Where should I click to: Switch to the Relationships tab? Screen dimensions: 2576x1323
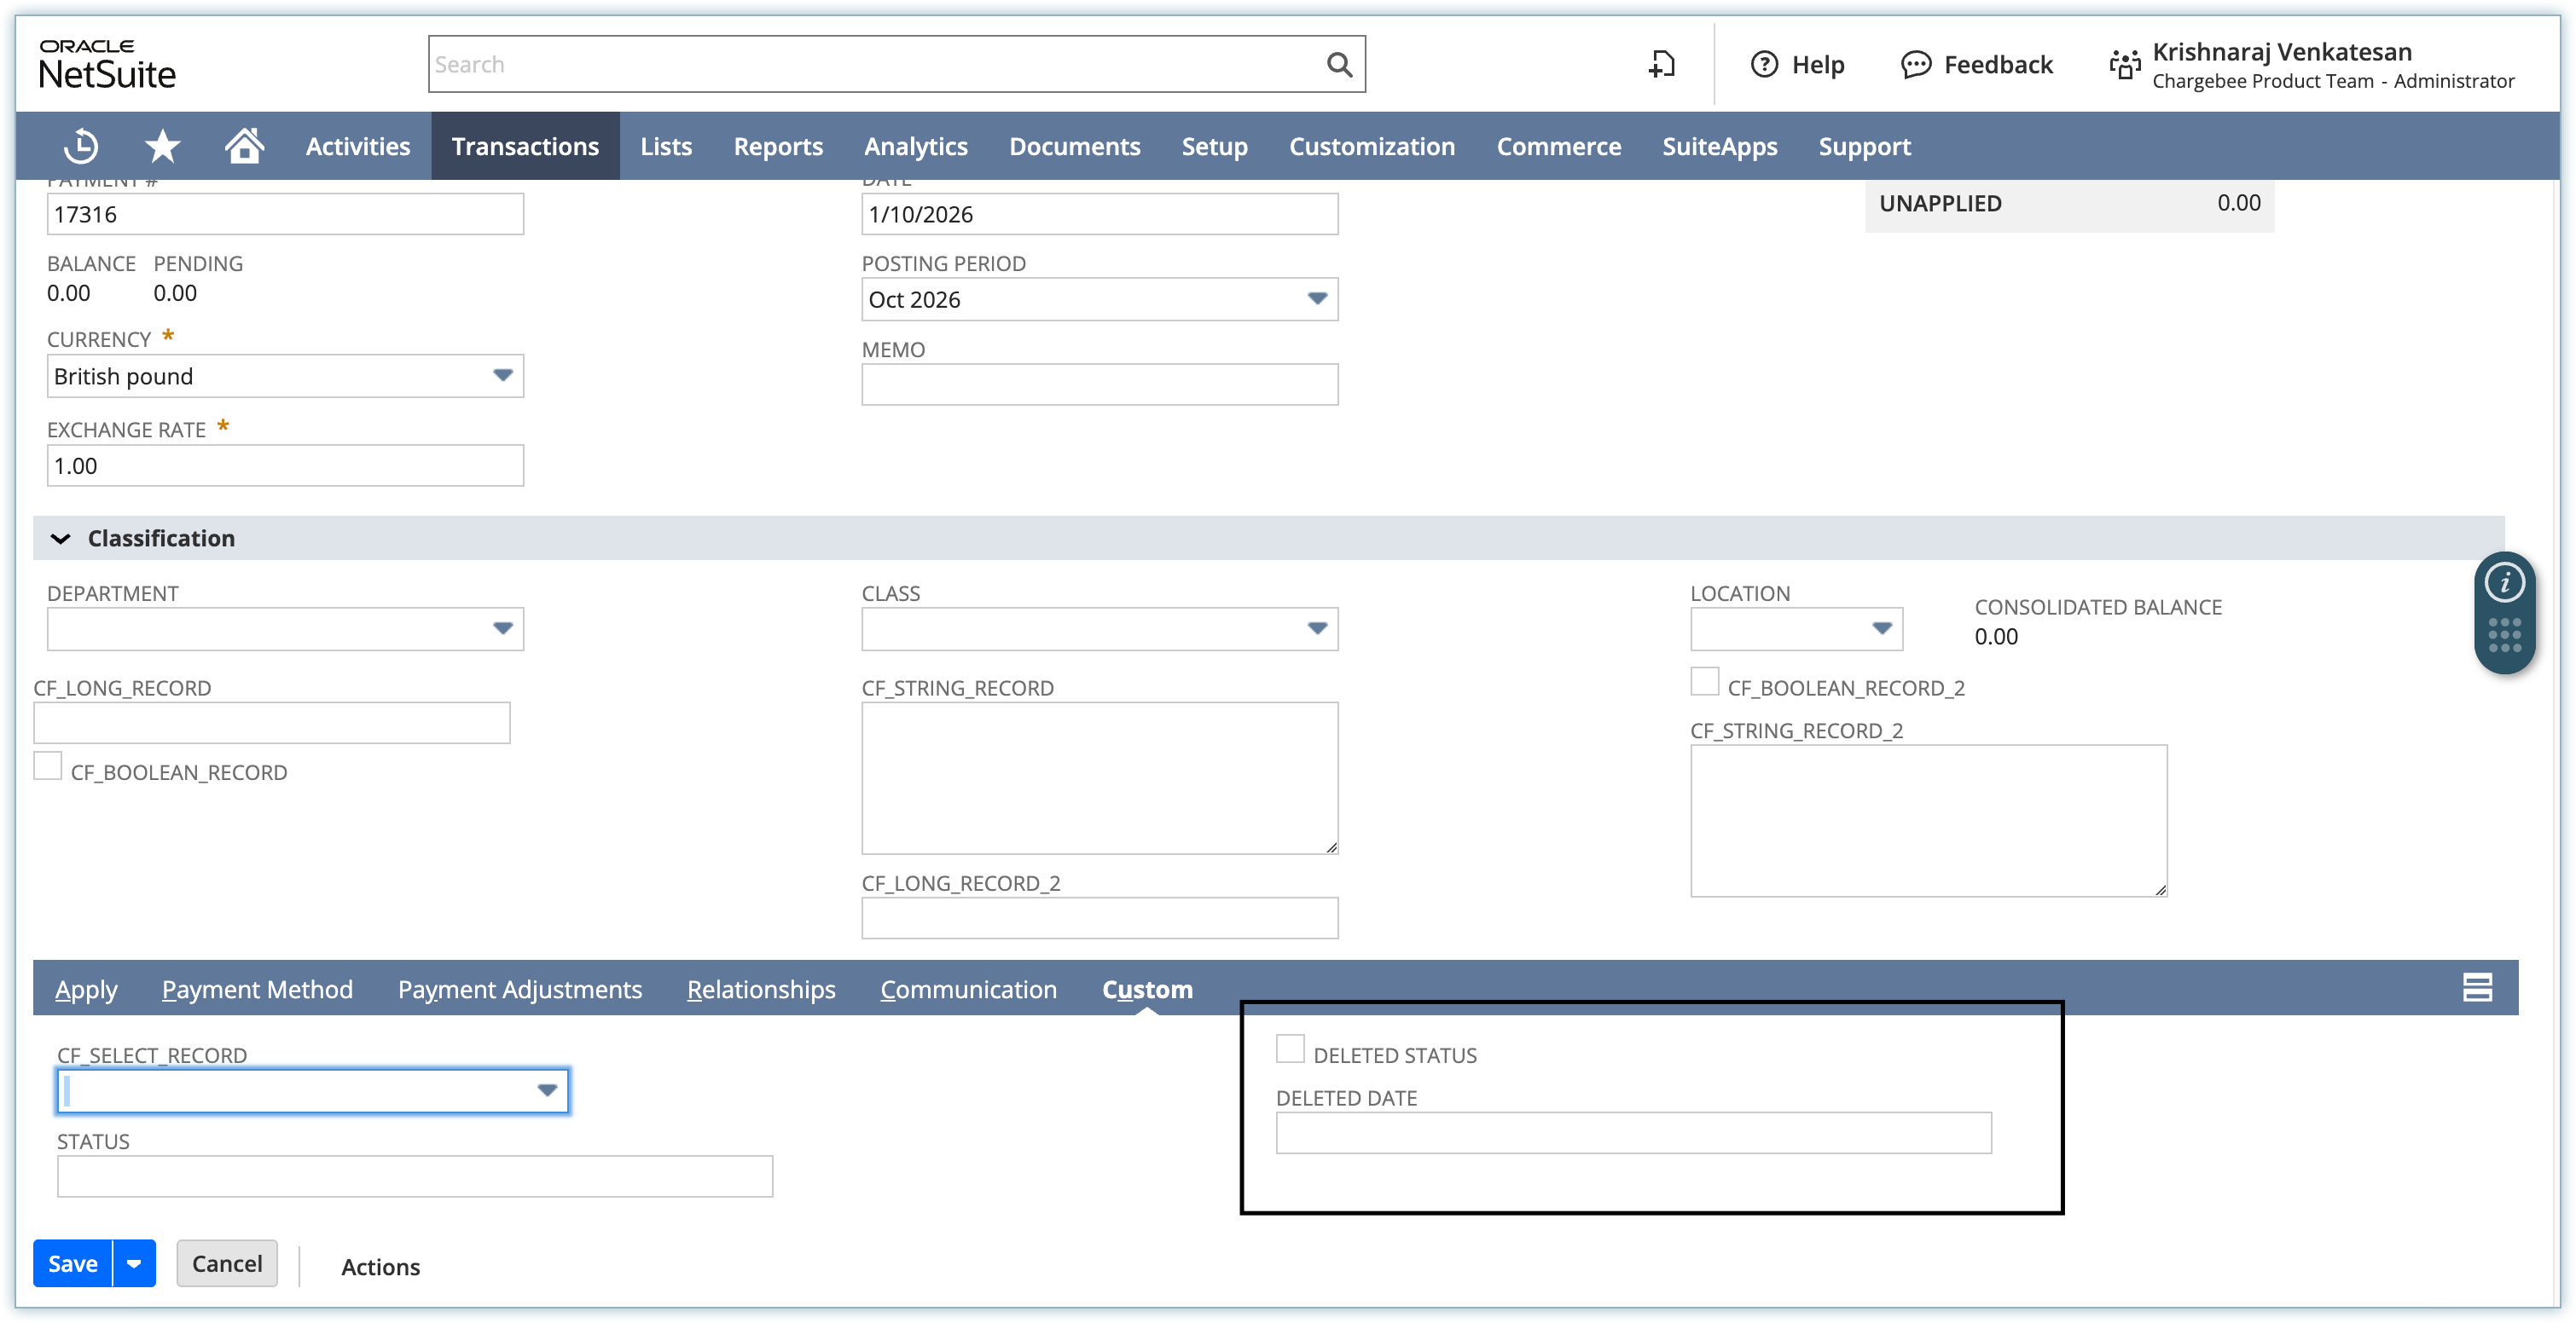click(x=761, y=989)
